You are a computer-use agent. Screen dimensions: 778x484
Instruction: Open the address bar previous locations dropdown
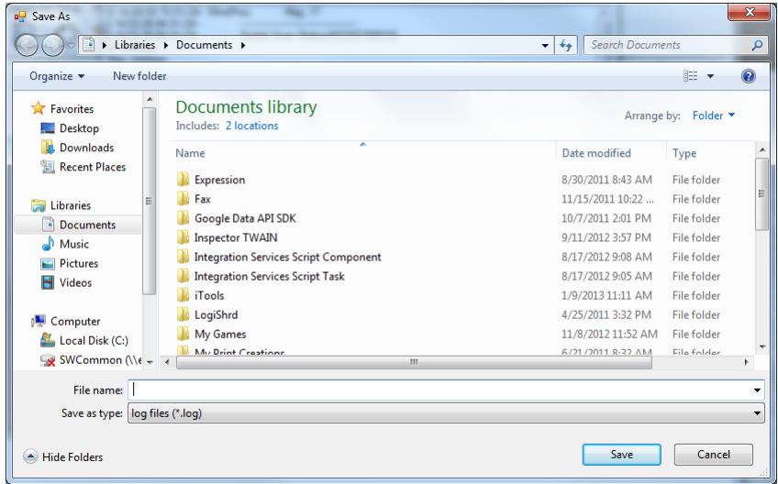545,45
